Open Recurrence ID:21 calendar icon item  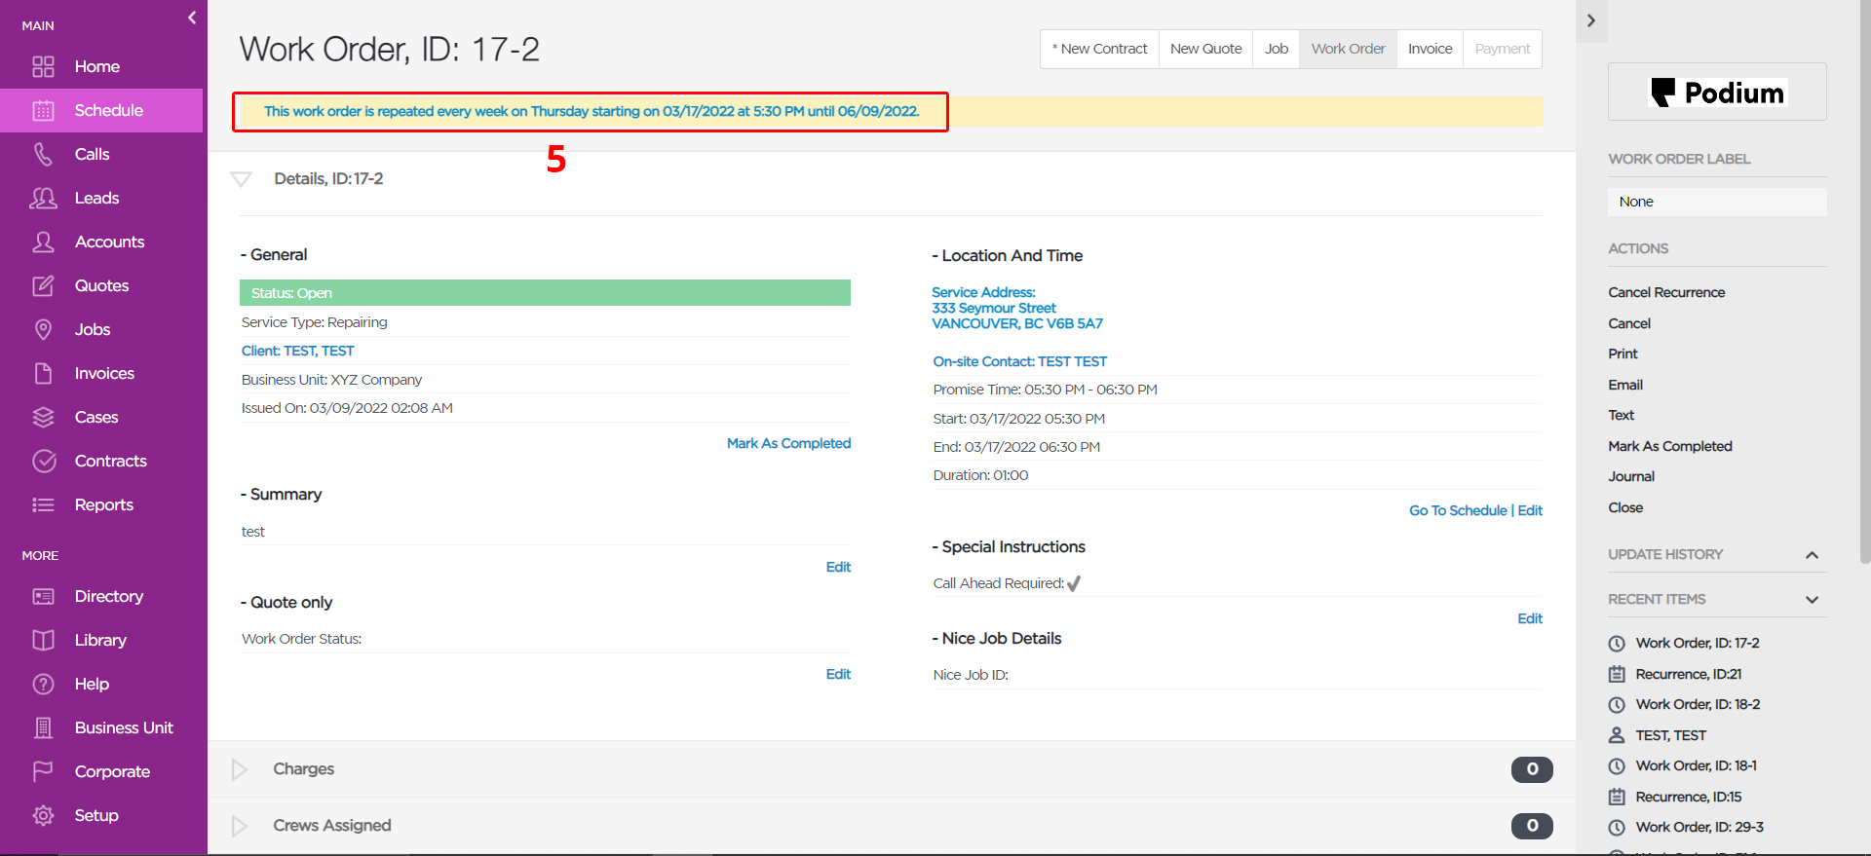(1617, 674)
